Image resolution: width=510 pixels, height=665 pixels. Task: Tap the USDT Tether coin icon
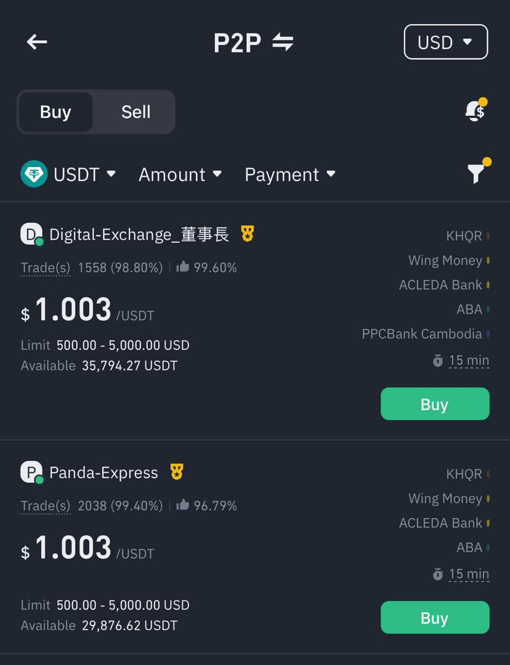[34, 174]
